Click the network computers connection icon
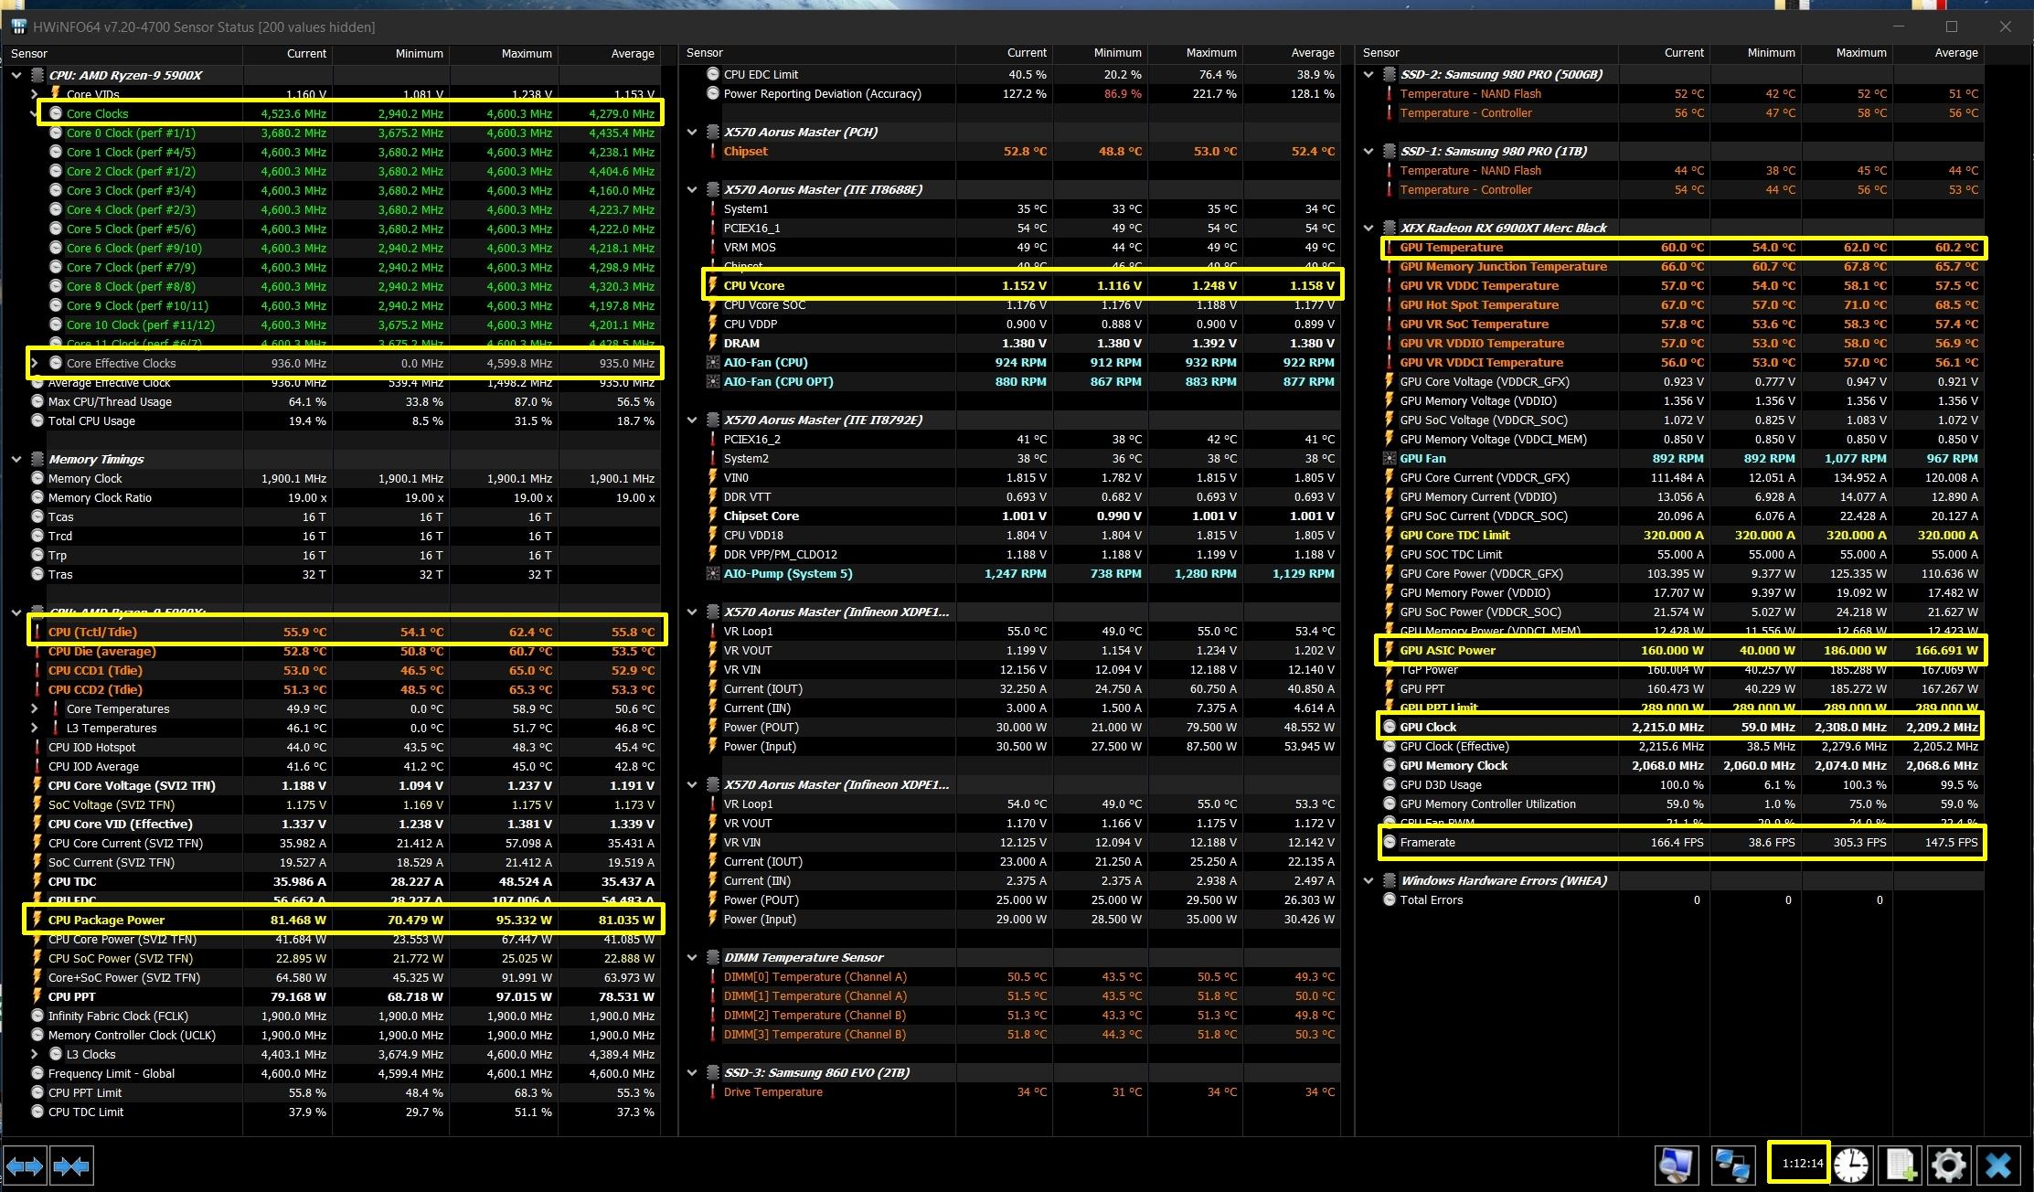 (x=1732, y=1165)
